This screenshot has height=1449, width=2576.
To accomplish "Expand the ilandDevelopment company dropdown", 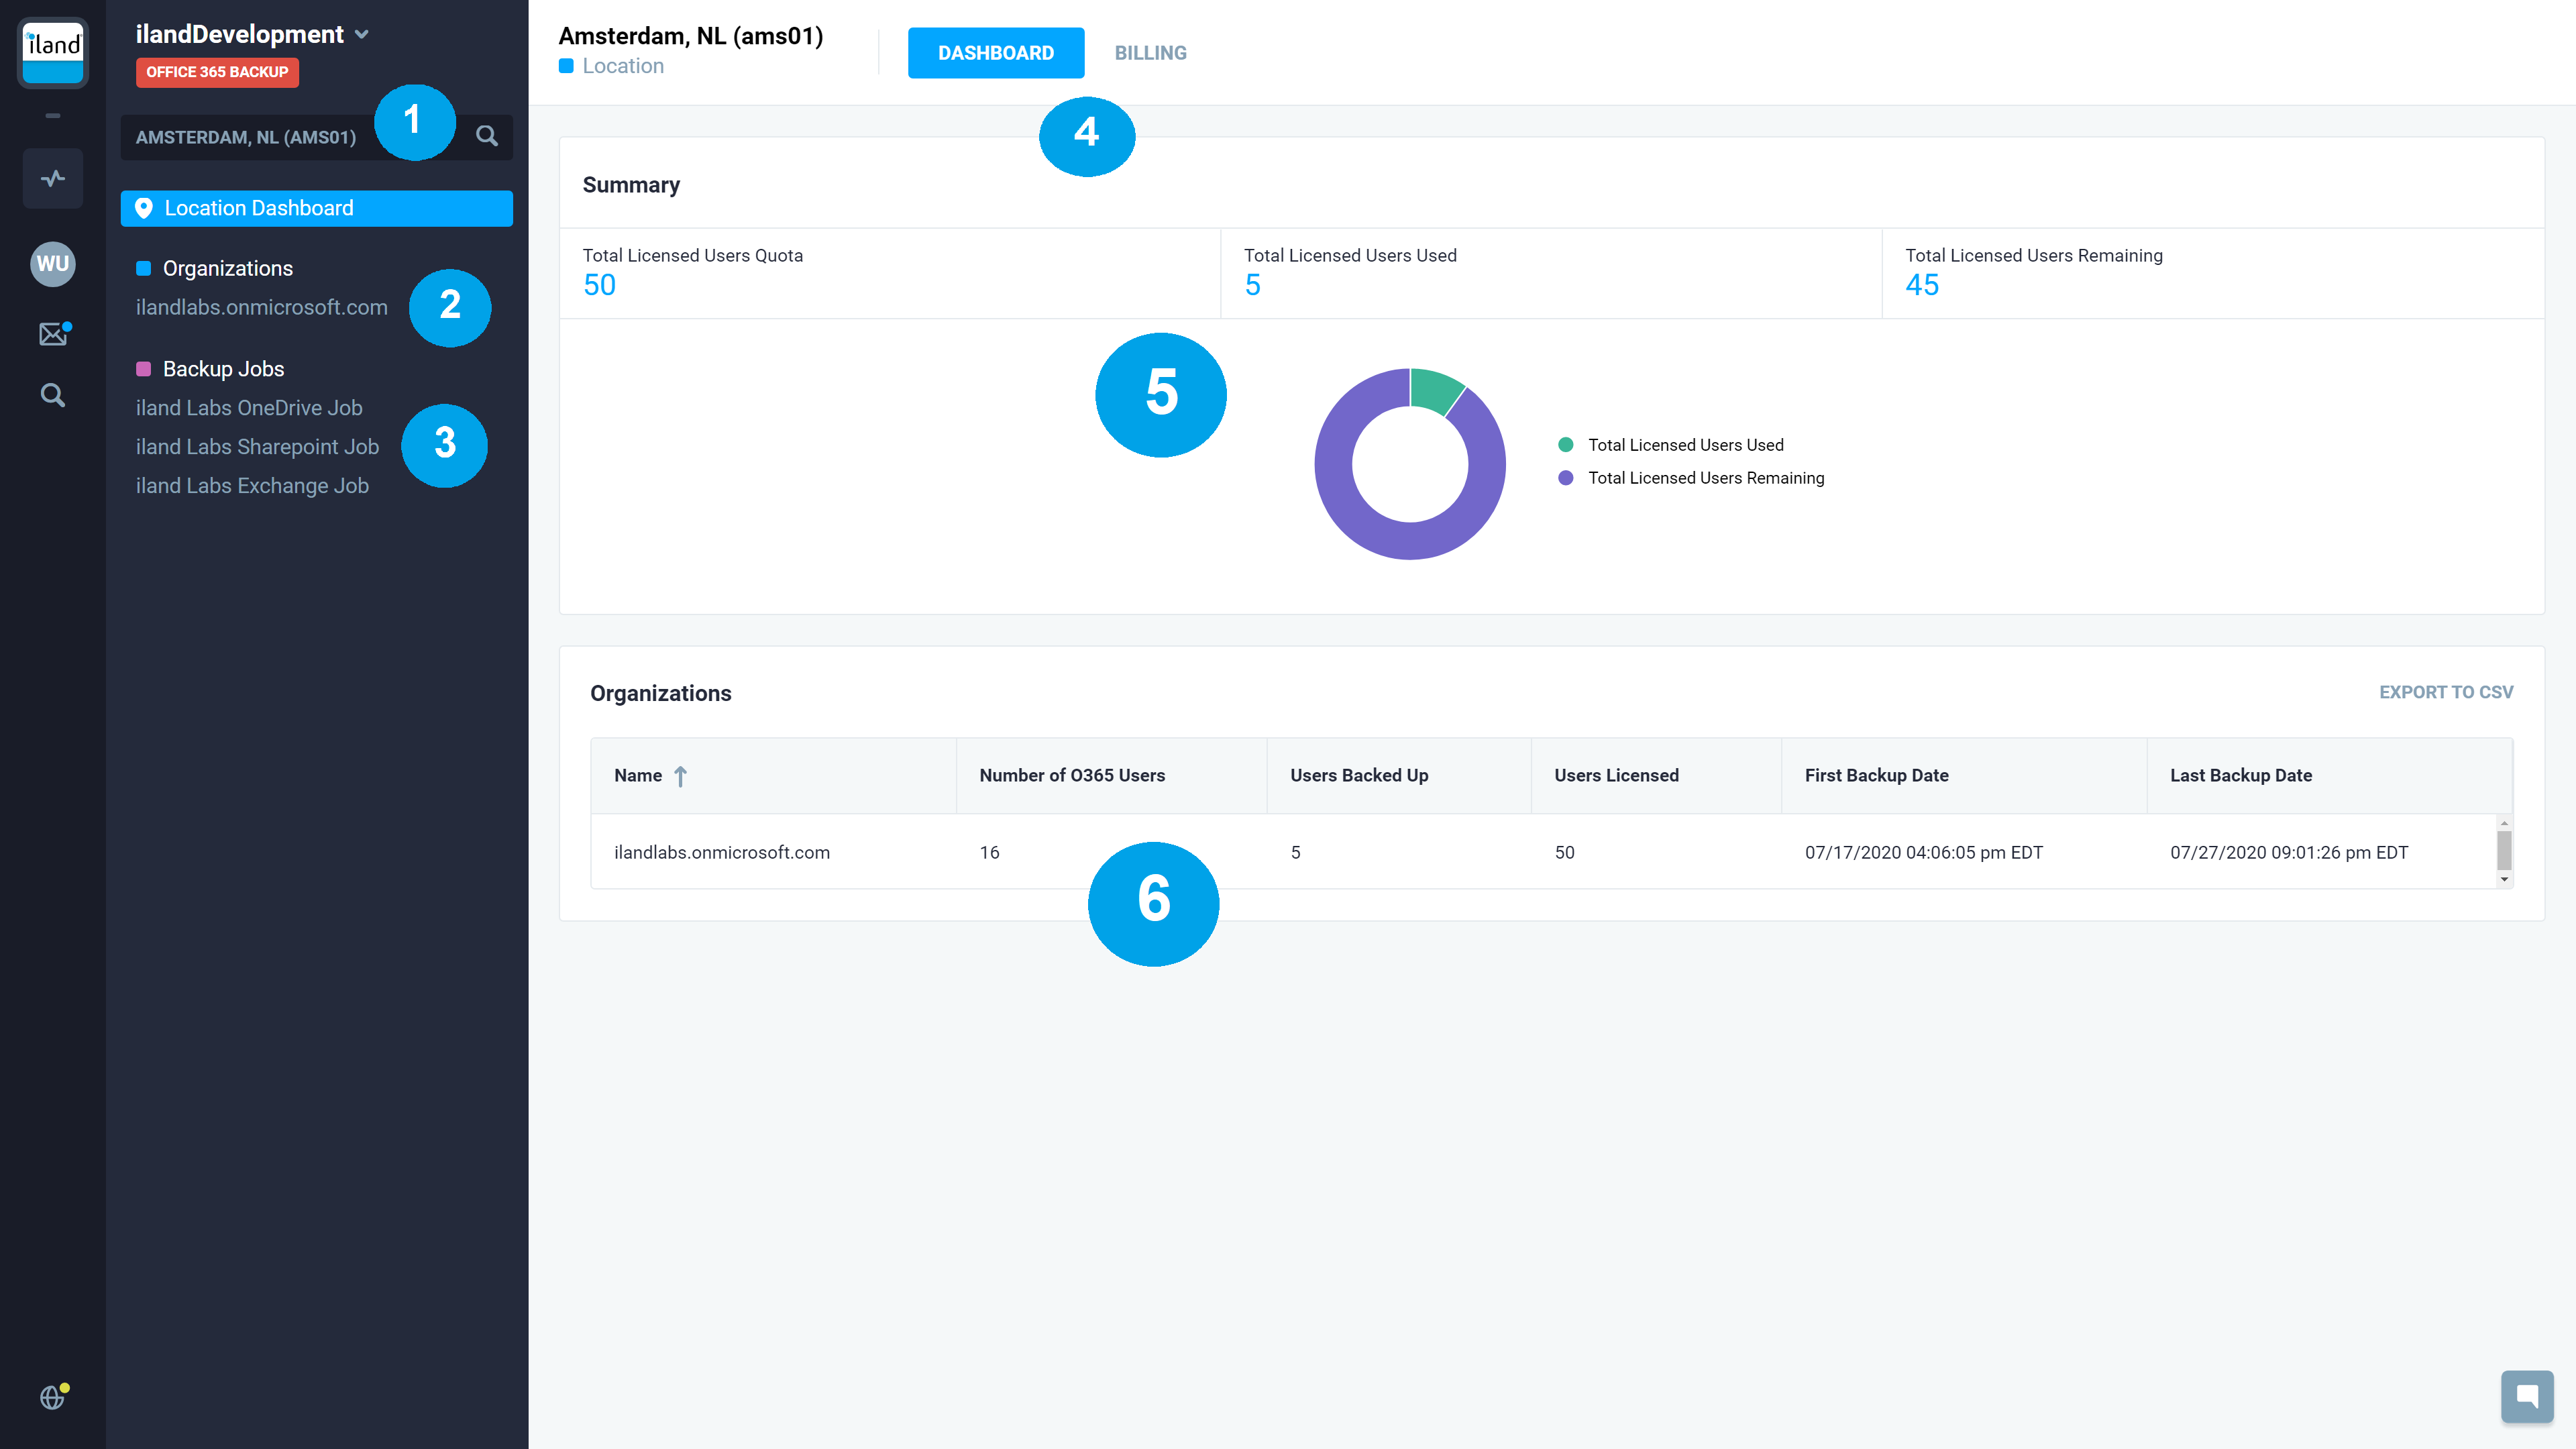I will pos(362,35).
